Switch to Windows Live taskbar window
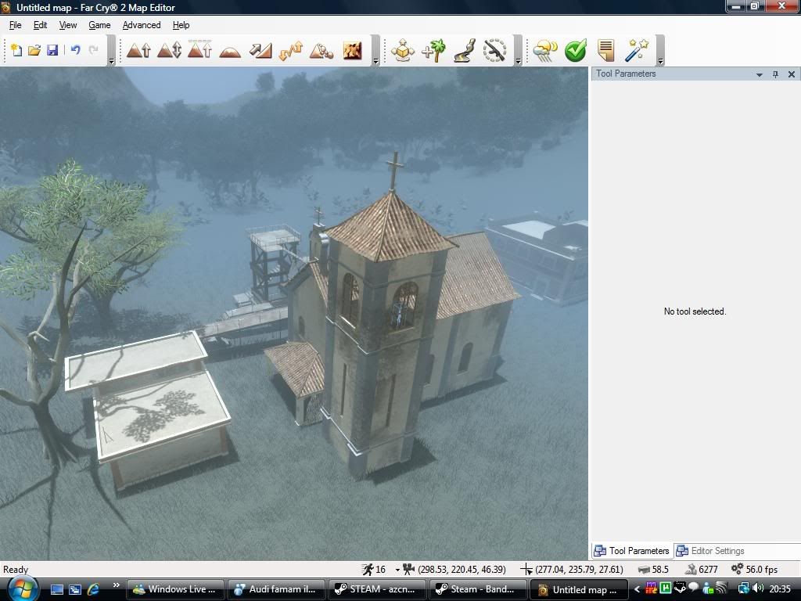 174,589
